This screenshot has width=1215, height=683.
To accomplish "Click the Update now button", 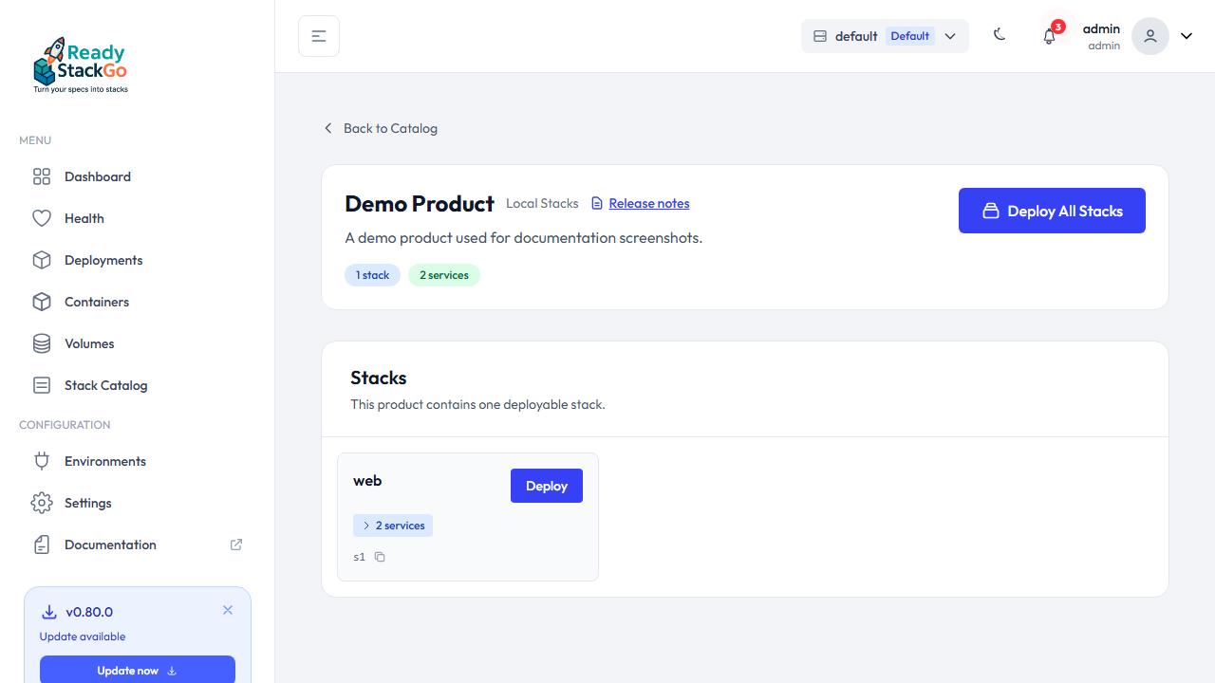I will click(138, 670).
